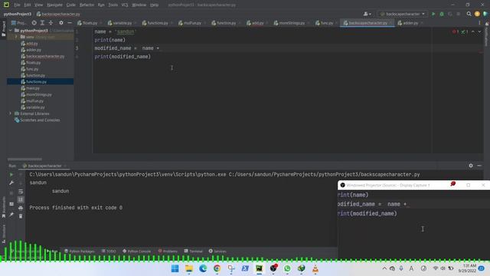Viewport: 490px width, 276px height.
Task: Toggle soft-wrap in Run console
Action: click(21, 191)
